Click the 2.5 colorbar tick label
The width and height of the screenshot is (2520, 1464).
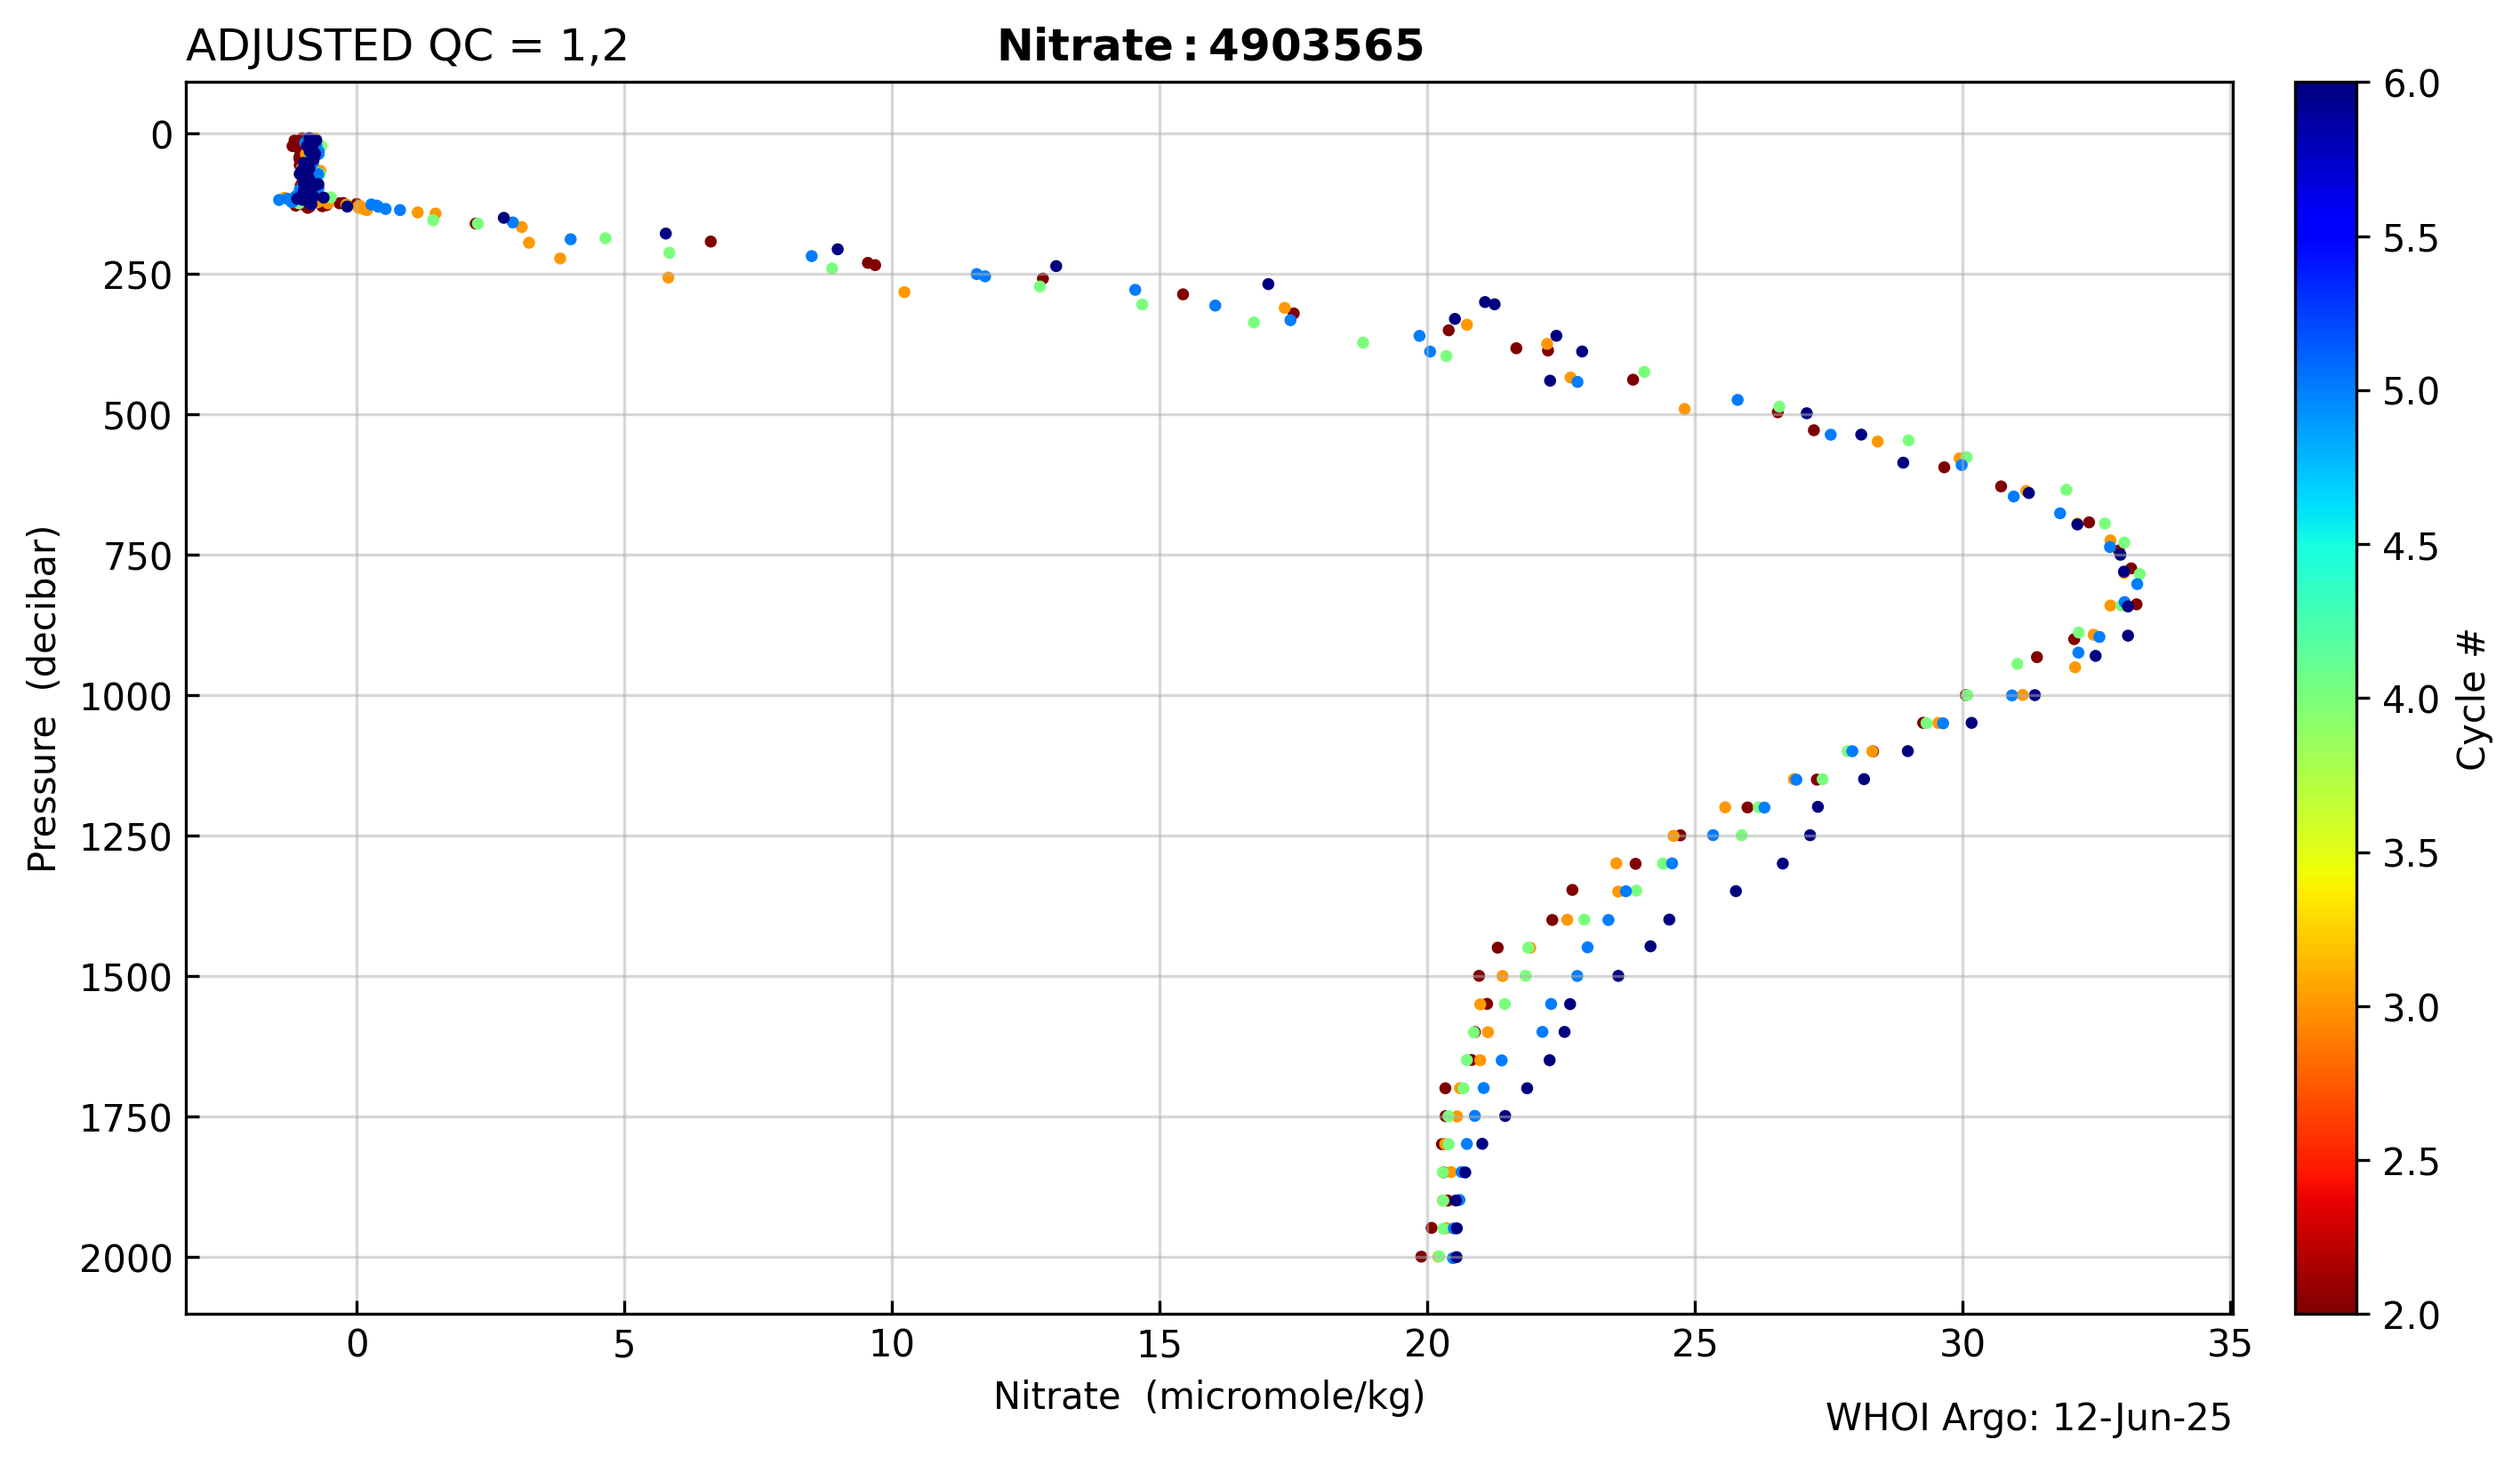(x=2411, y=1162)
